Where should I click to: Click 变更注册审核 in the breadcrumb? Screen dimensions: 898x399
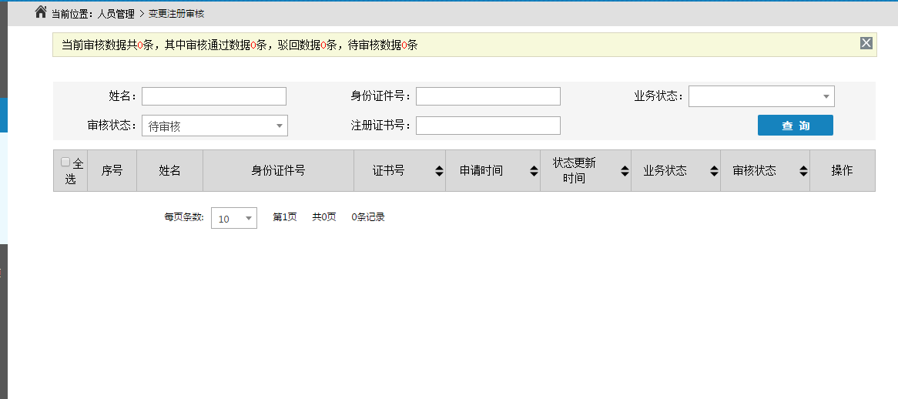click(x=176, y=14)
